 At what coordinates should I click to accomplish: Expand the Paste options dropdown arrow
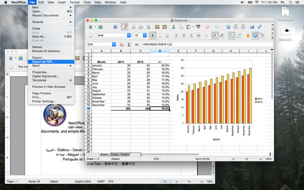[x=193, y=27]
